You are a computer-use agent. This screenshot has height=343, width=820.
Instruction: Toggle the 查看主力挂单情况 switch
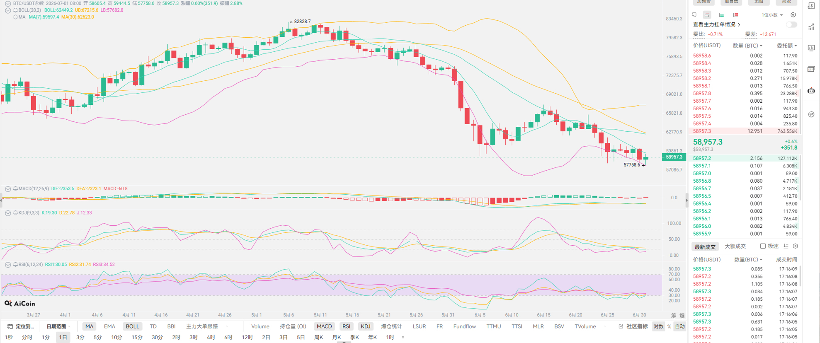pyautogui.click(x=791, y=24)
